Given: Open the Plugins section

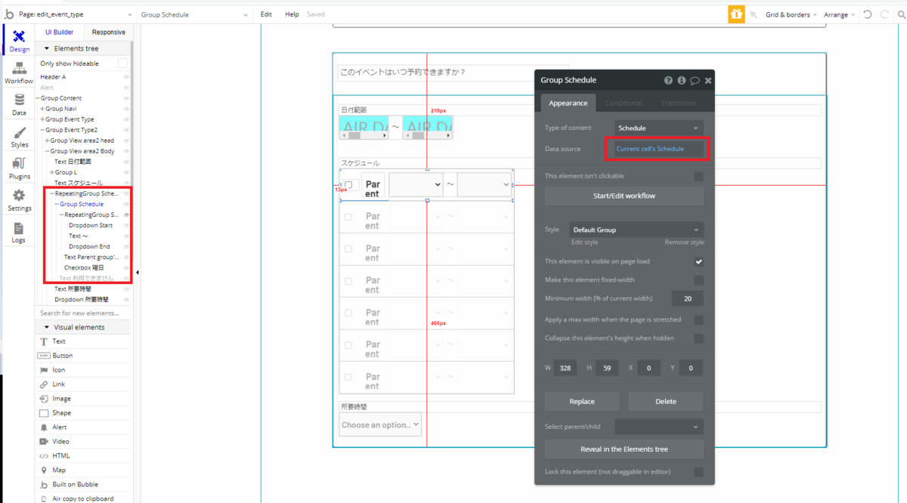Looking at the screenshot, I should click(19, 168).
